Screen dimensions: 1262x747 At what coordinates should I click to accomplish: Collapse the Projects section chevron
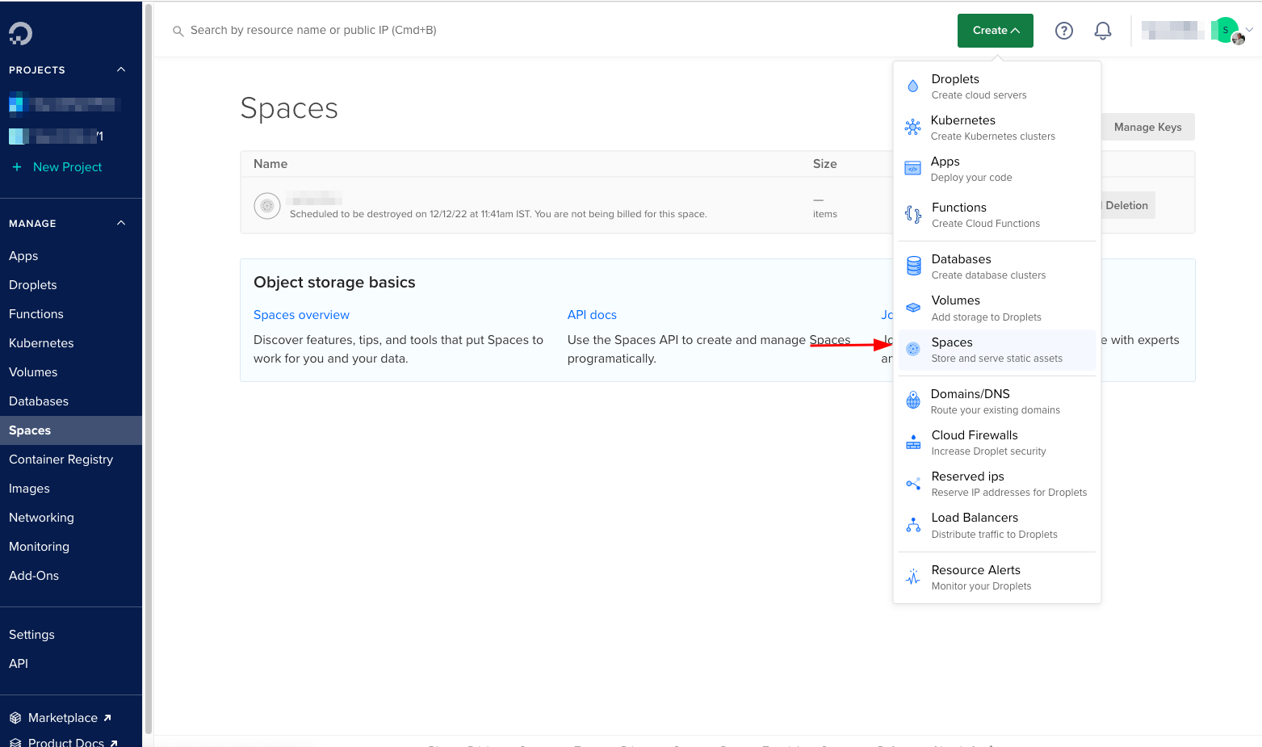click(121, 69)
